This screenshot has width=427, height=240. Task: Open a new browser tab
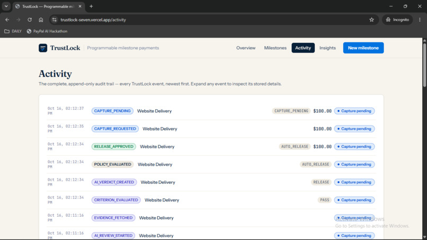pos(91,6)
